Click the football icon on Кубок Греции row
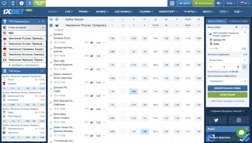 pyautogui.click(x=51, y=19)
